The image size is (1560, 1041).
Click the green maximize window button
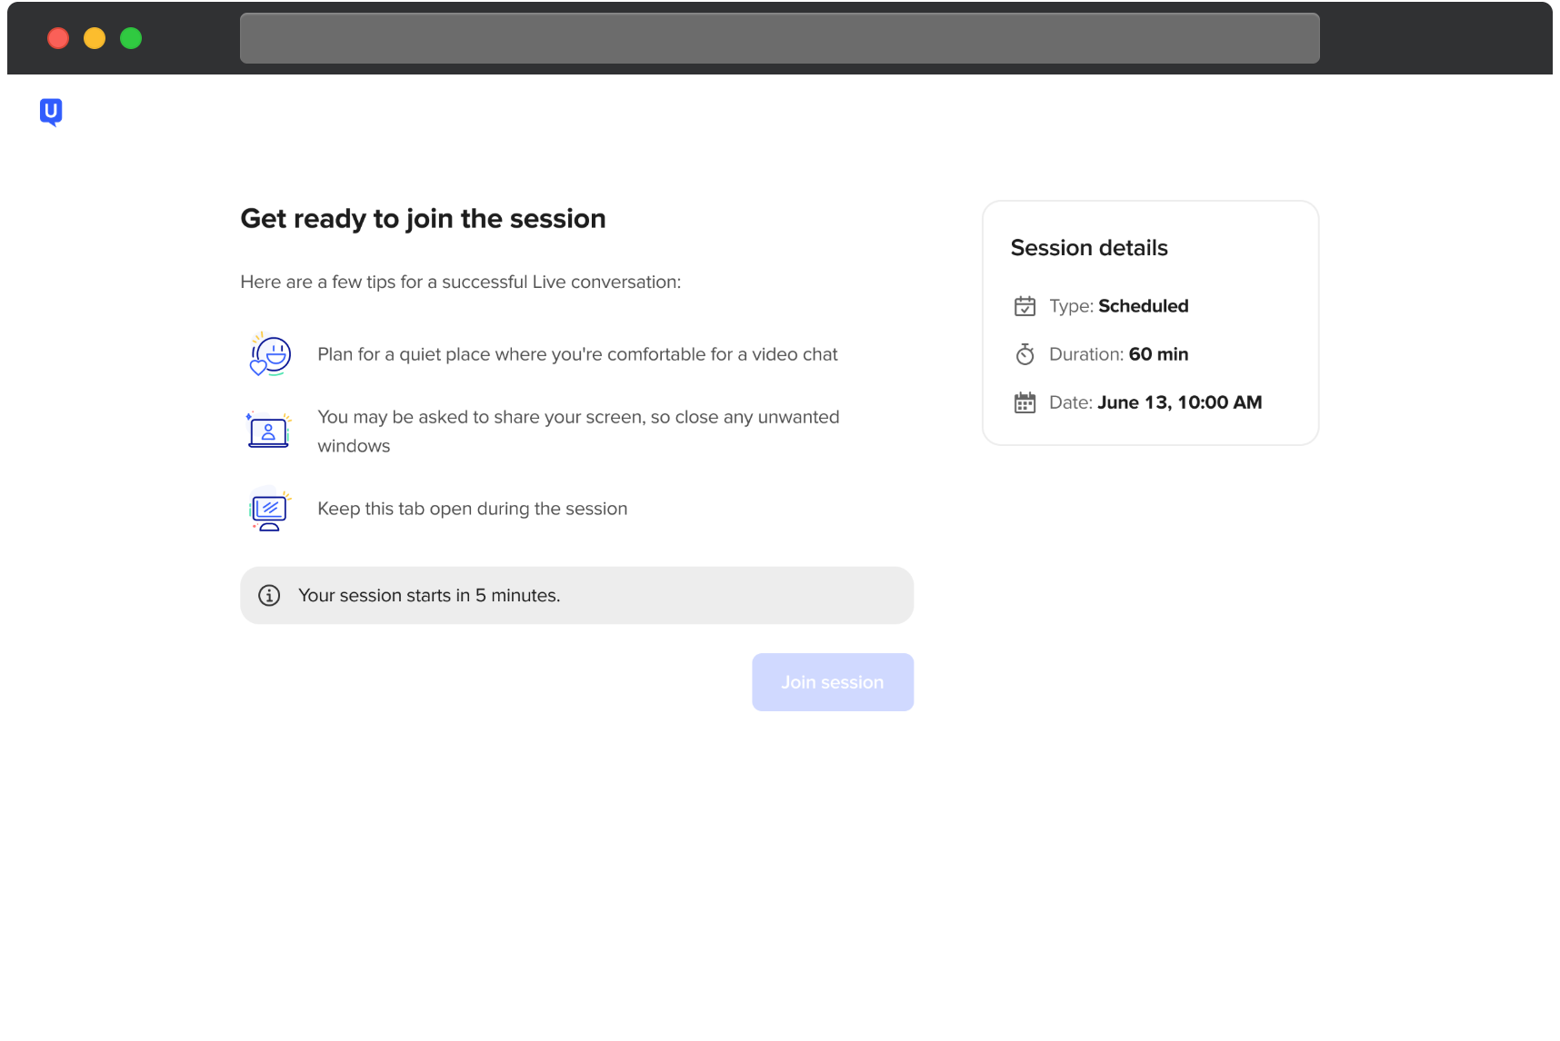[131, 38]
